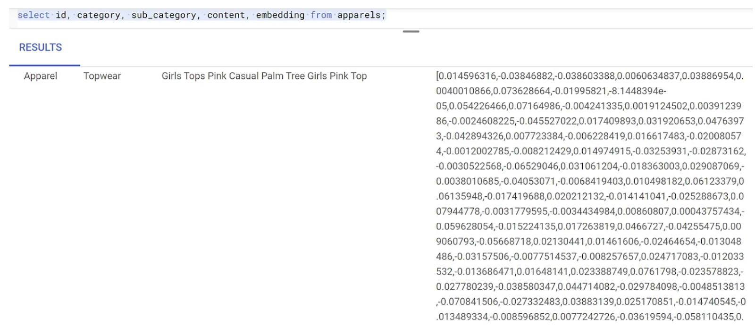The width and height of the screenshot is (755, 327).
Task: Click the embedding line starting with 0.027780239
Action: [x=590, y=286]
